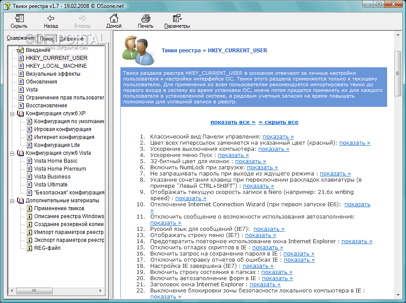Switch to the Избранное tab
Viewport: 406px width, 303px height.
(x=72, y=39)
